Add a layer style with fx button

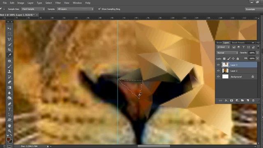pos(226,100)
